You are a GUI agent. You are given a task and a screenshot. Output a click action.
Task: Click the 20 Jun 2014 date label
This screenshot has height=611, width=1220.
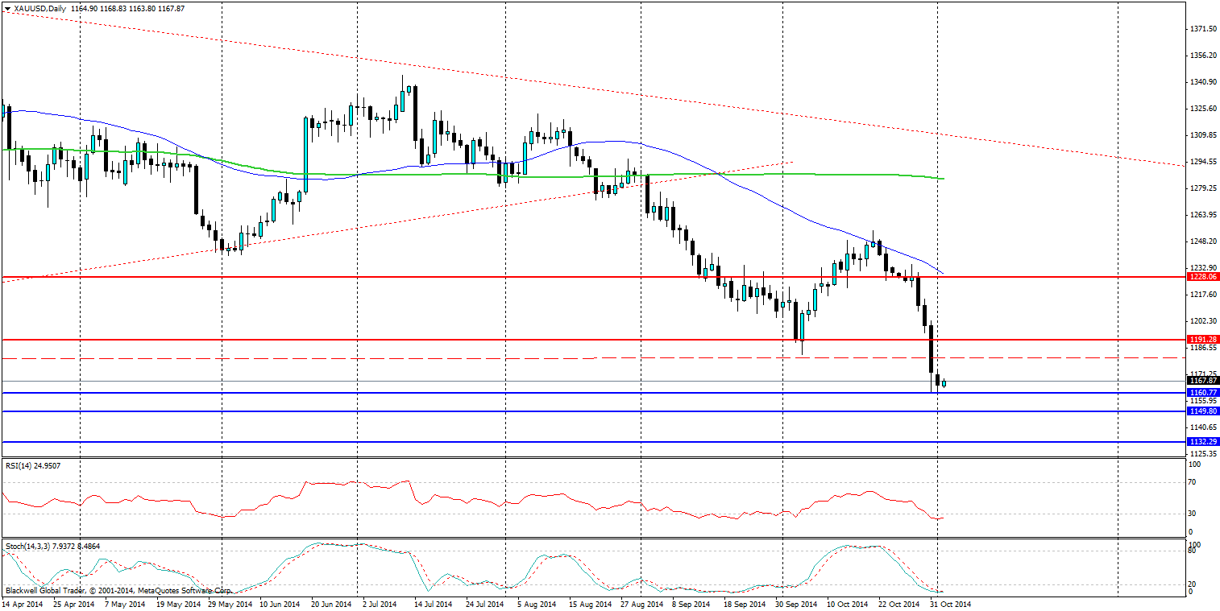(332, 604)
